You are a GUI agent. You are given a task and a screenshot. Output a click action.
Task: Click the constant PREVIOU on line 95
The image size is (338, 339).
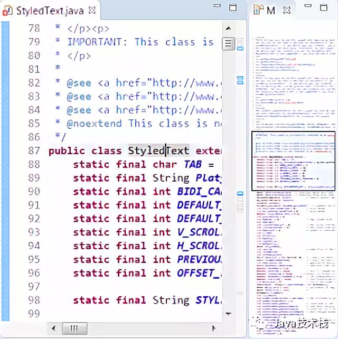[200, 259]
